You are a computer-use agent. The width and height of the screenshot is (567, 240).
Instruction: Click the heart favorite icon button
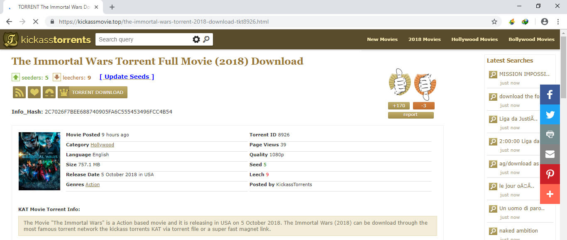point(34,92)
